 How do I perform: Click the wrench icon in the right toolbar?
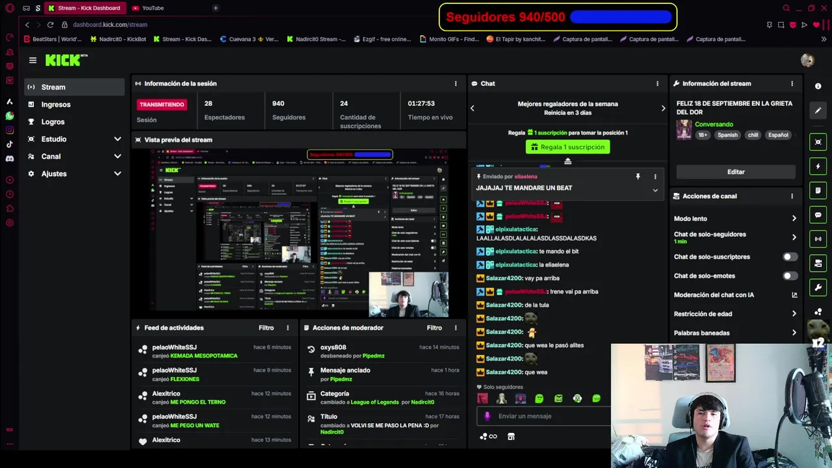pos(818,287)
